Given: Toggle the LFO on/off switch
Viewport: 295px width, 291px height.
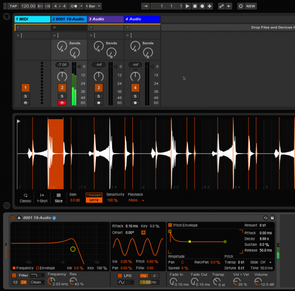Looking at the screenshot, I should click(x=120, y=275).
